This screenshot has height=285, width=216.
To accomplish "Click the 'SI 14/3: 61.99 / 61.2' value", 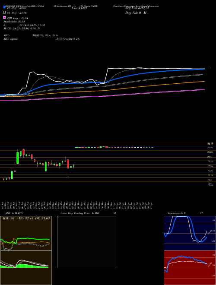I will pyautogui.click(x=32, y=25).
